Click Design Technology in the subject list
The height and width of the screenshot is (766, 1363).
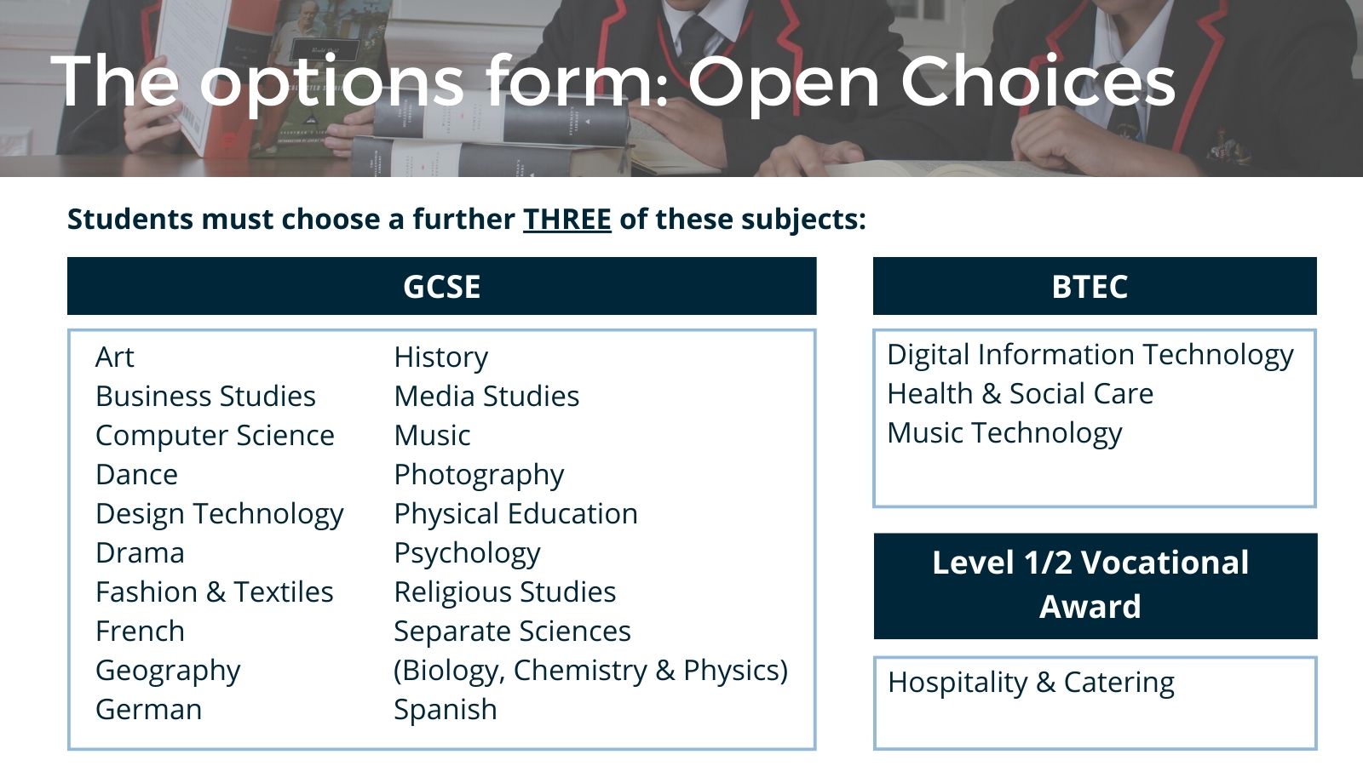(x=220, y=514)
